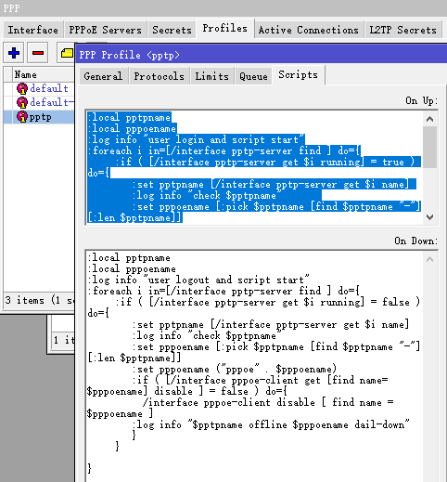Open the L2TP Secrets tab
The width and height of the screenshot is (447, 482).
[x=402, y=30]
